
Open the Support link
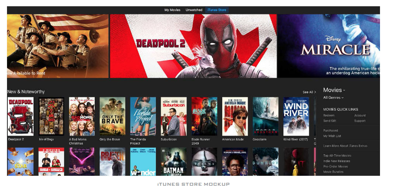pyautogui.click(x=360, y=121)
